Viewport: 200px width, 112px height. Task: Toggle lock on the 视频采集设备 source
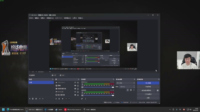(x=78, y=89)
